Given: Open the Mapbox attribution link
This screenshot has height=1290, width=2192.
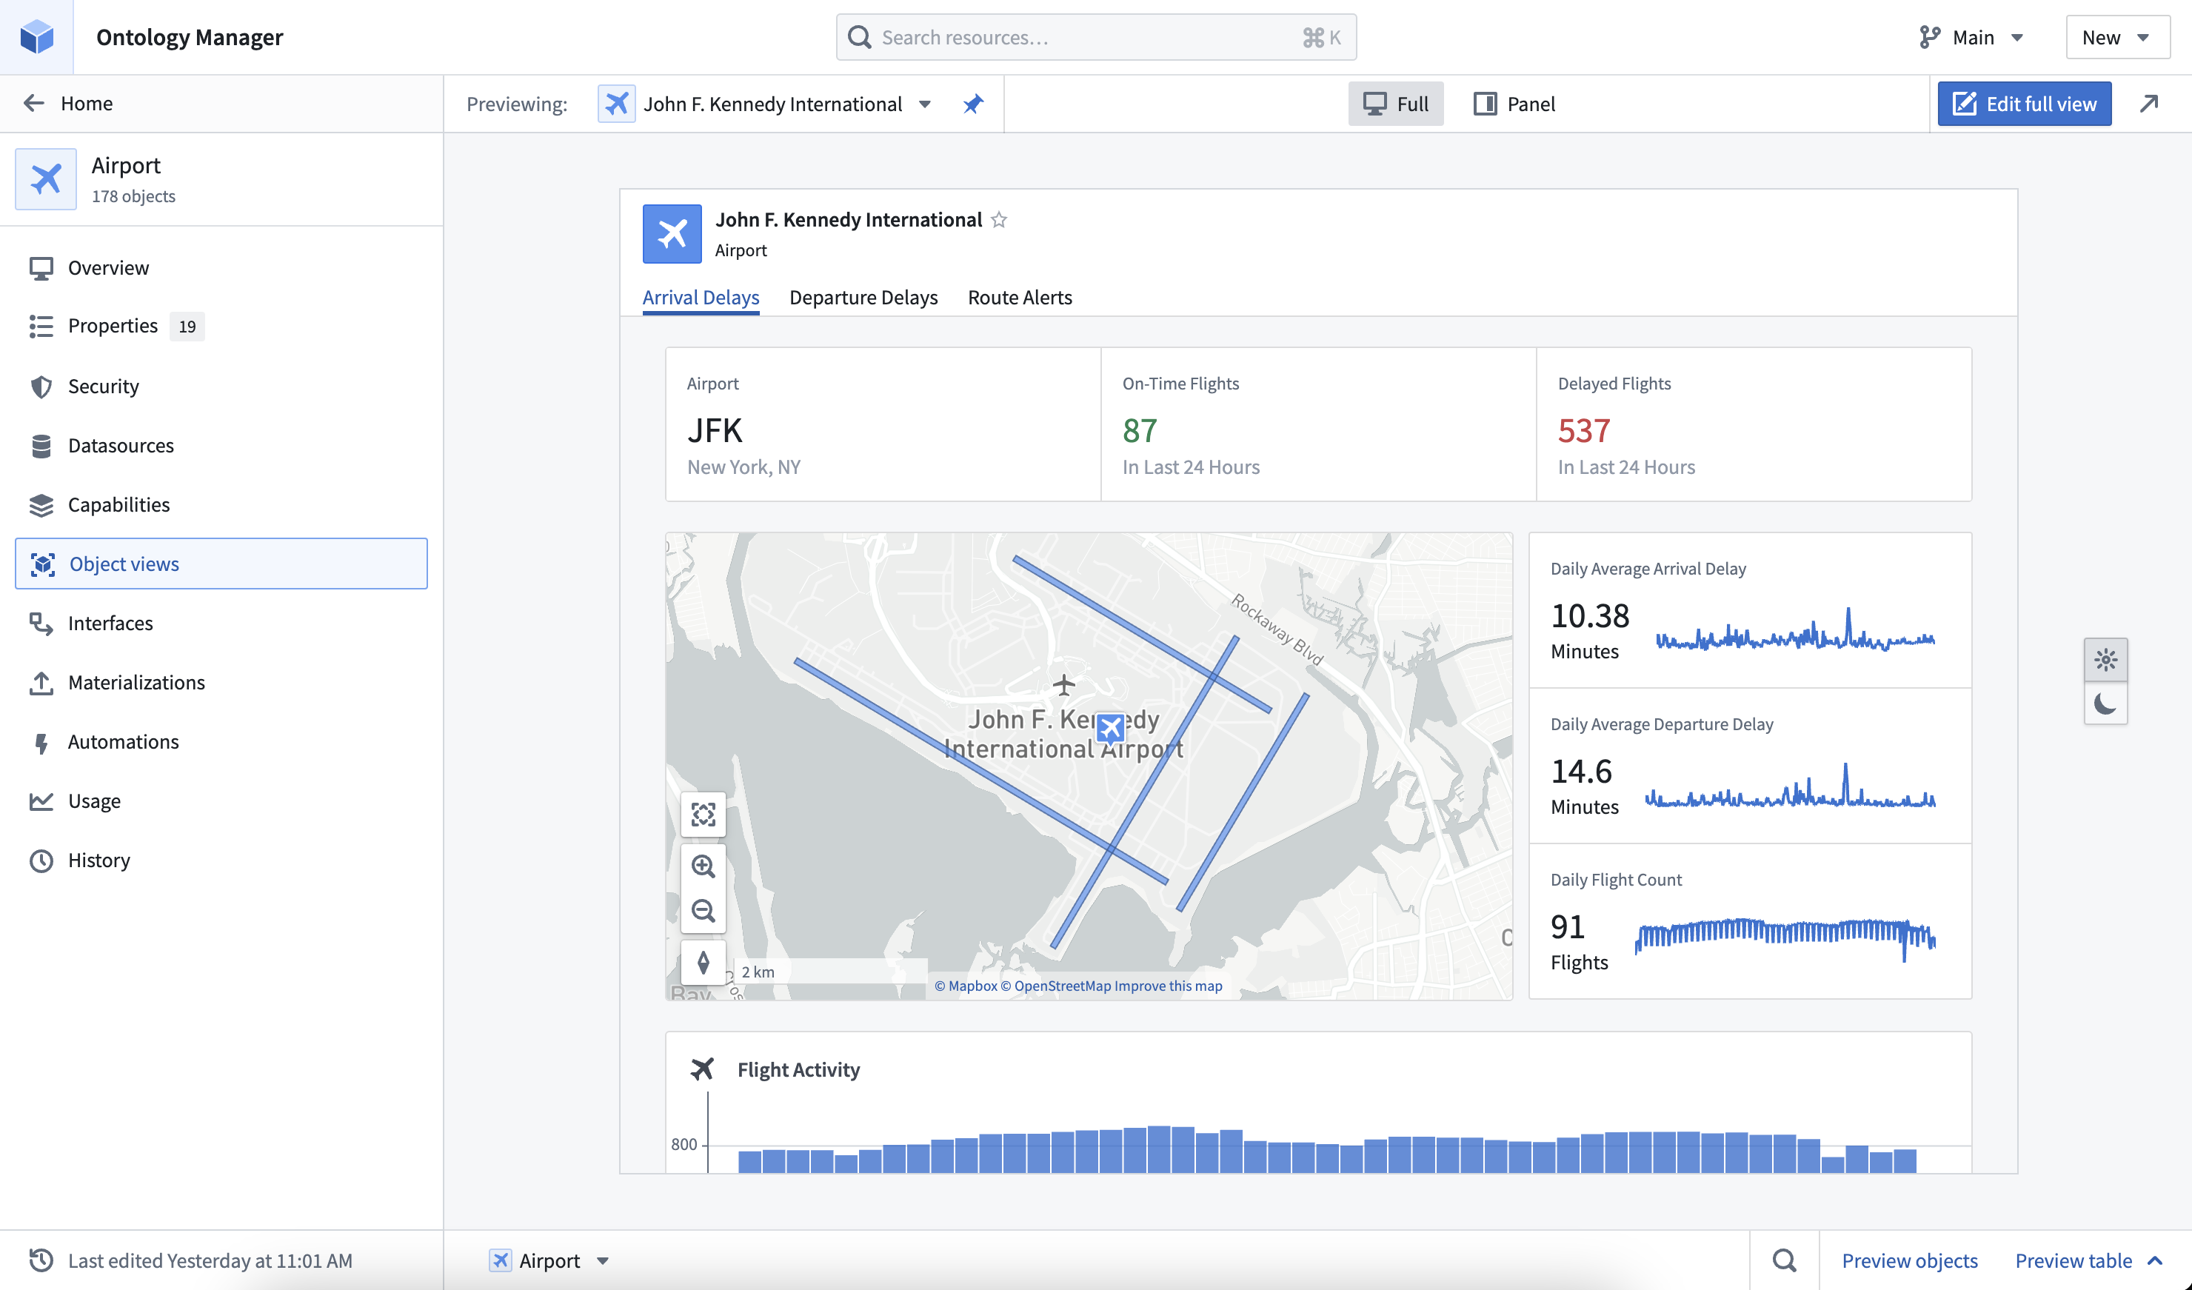Looking at the screenshot, I should (966, 986).
